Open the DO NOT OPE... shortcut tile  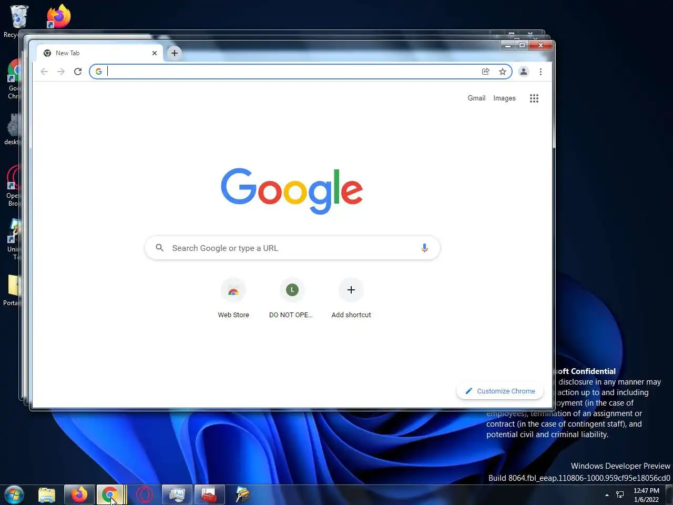(x=292, y=298)
